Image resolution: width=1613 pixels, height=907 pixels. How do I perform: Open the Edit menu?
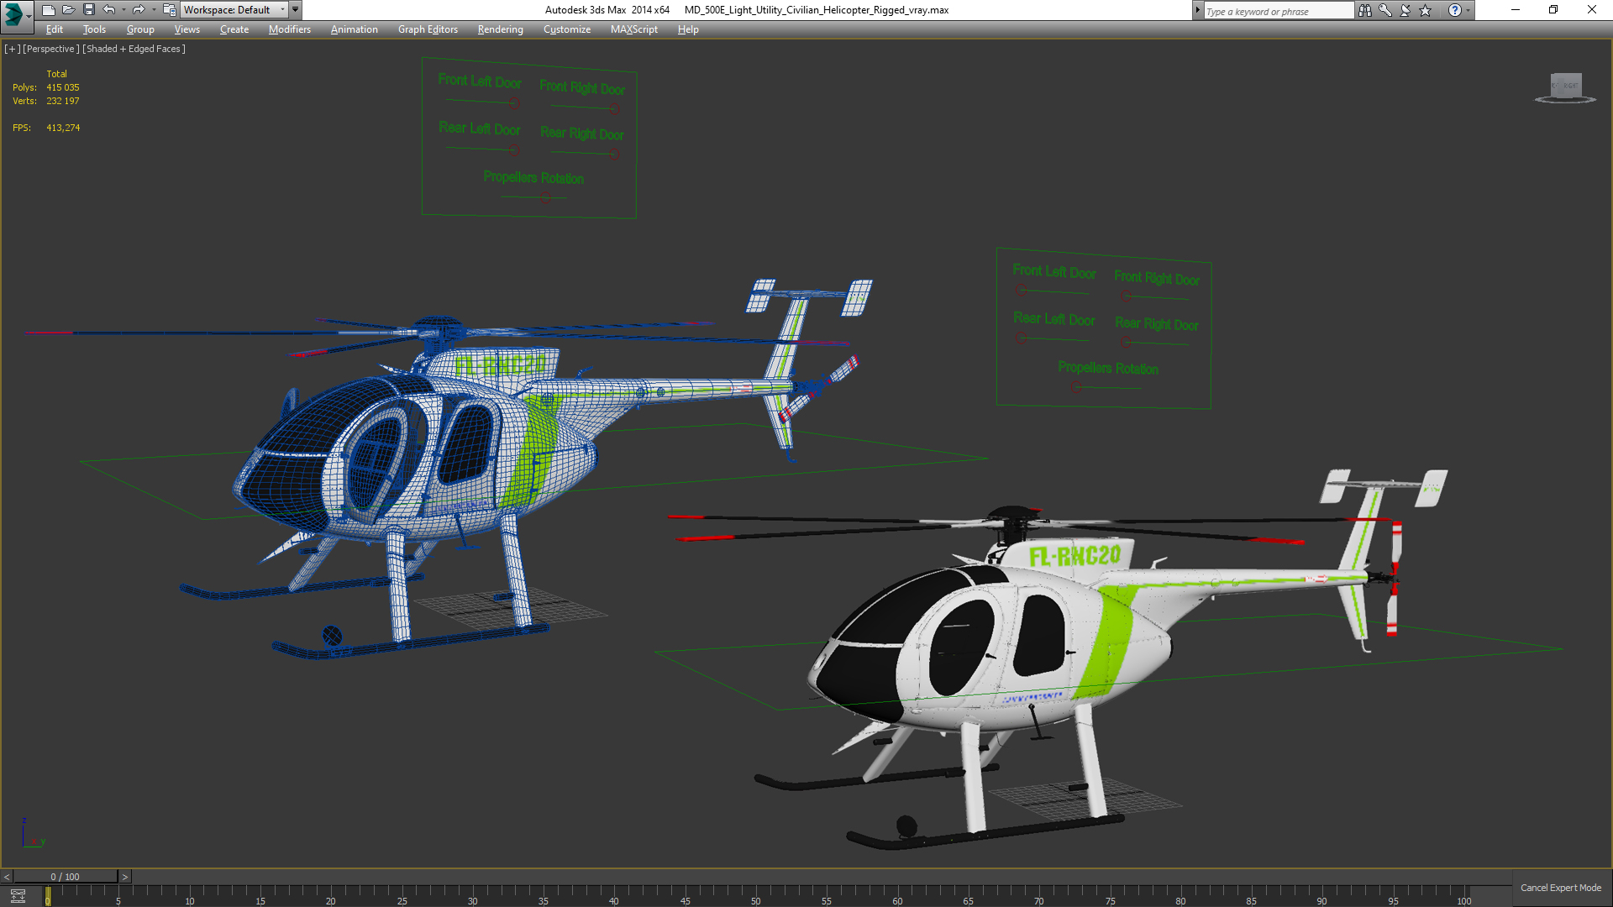click(x=55, y=29)
